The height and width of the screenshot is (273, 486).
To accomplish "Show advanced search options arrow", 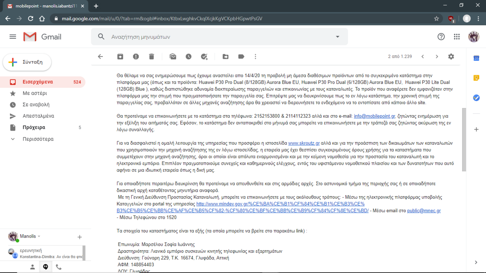I will tap(338, 37).
